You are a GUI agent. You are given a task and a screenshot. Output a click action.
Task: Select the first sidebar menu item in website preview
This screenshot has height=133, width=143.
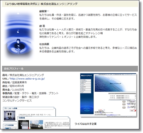[86, 80]
